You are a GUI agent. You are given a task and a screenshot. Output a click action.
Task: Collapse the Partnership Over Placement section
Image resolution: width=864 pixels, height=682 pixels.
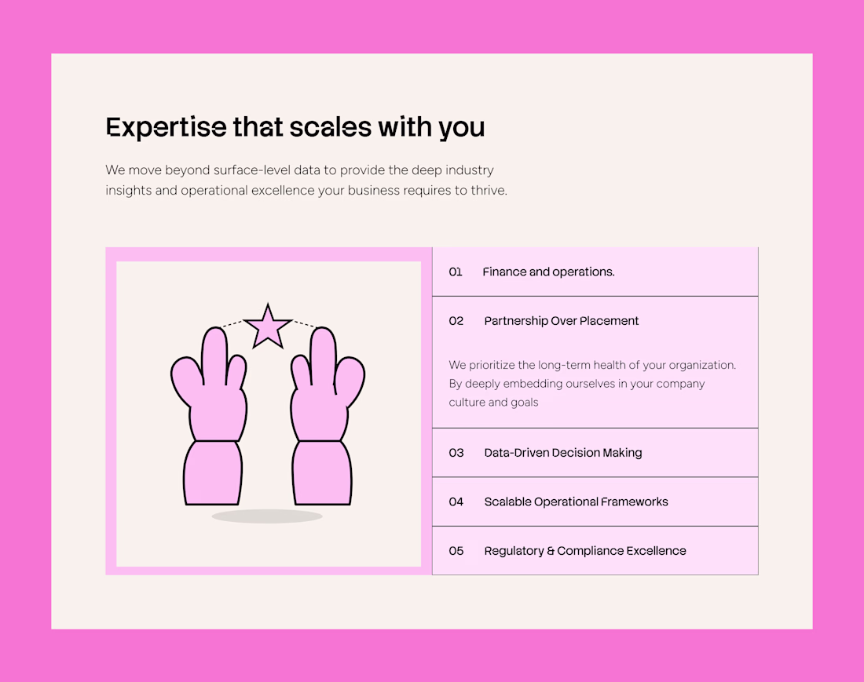[x=561, y=321]
